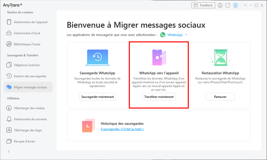Viewport: 267px width, 160px height.
Task: Click the Restauration WhatsApp card title
Action: click(x=220, y=73)
